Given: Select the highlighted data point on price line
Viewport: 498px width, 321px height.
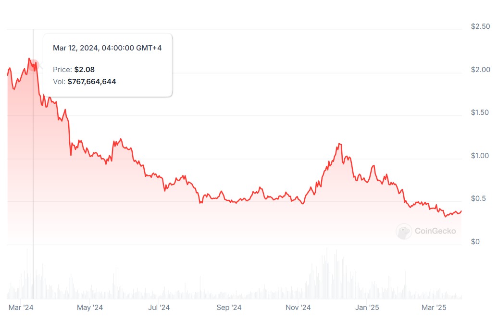Looking at the screenshot, I should (x=33, y=66).
